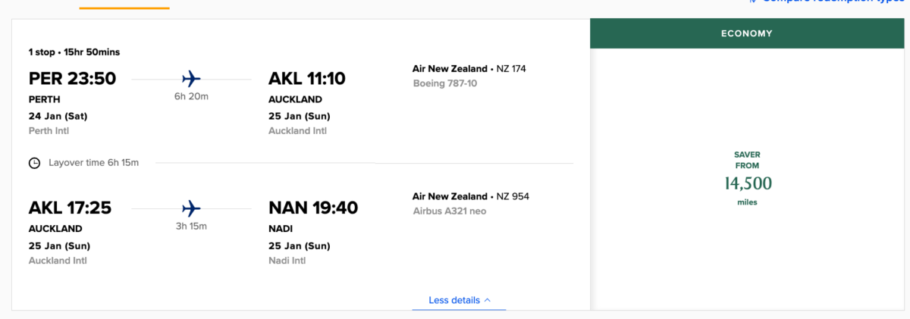910x319 pixels.
Task: Choose the Saver 14,500 miles fare
Action: (747, 183)
